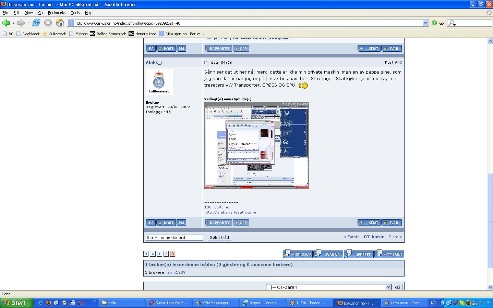Click the NYTT EMNE button
493x308 pixels.
[389, 254]
